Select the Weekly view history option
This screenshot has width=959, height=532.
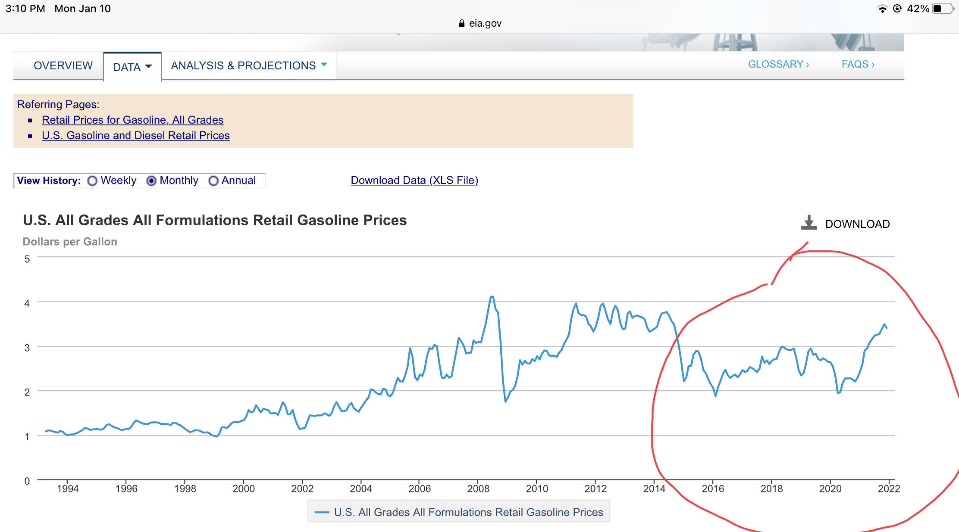pos(92,181)
